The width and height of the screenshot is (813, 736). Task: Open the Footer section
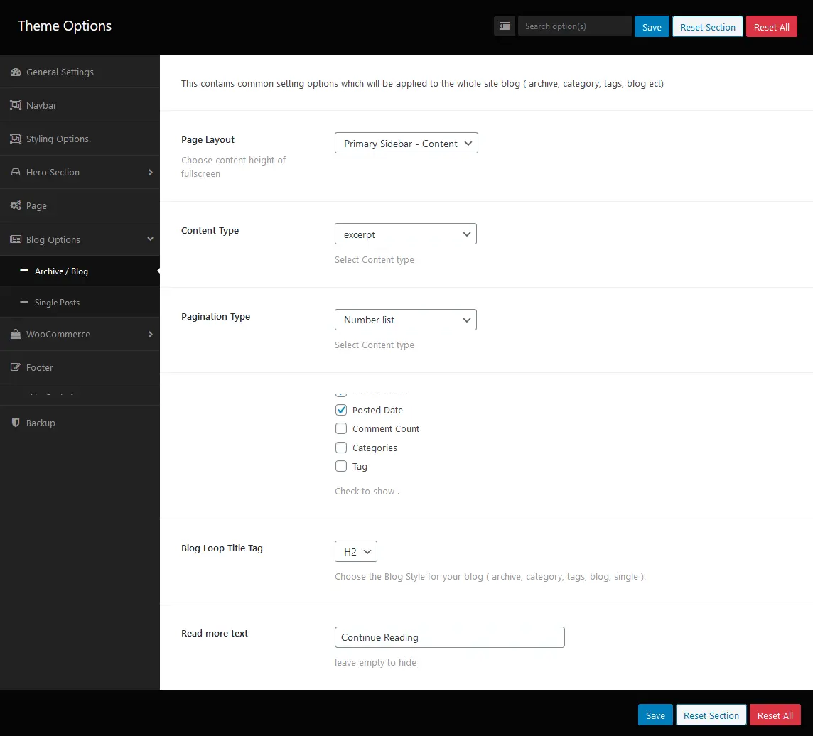click(80, 367)
